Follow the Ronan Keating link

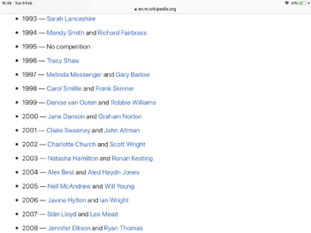click(x=132, y=158)
